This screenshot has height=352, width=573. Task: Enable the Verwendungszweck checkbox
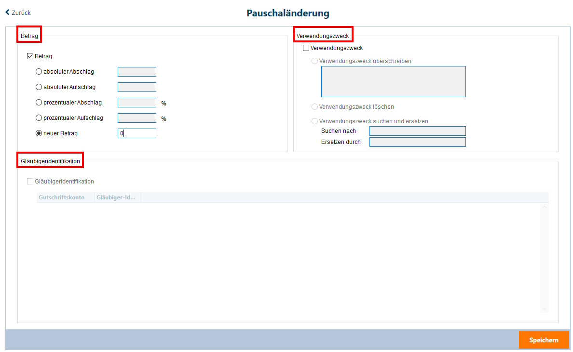(306, 48)
